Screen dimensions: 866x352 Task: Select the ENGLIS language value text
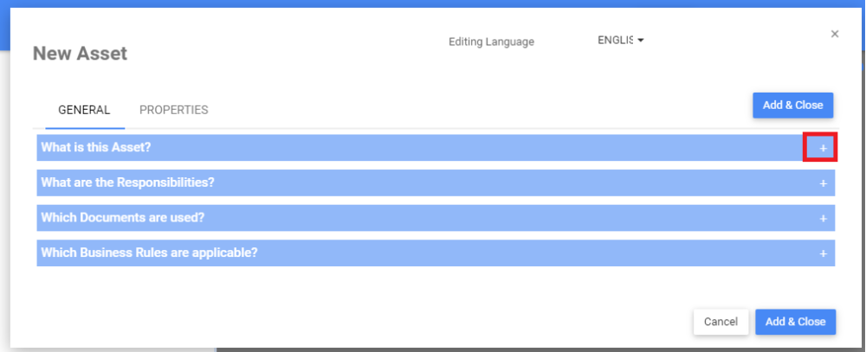[615, 40]
